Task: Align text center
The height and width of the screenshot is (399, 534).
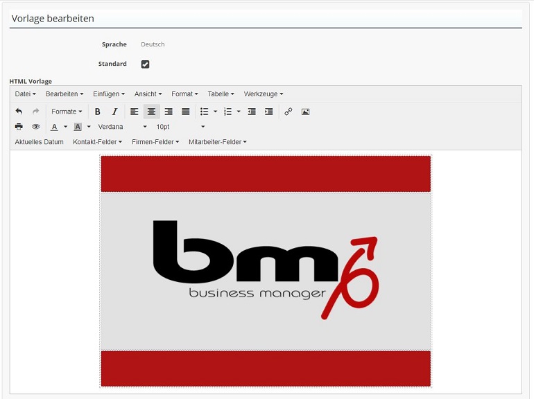Action: [152, 112]
